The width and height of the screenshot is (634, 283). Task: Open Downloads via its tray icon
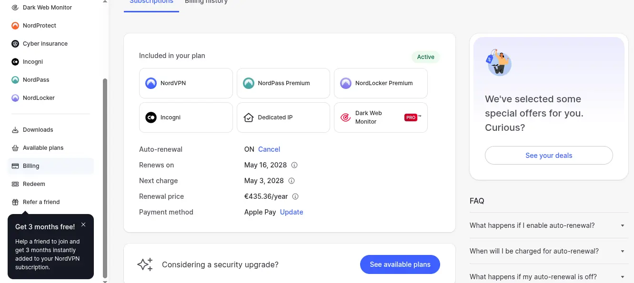coord(15,130)
